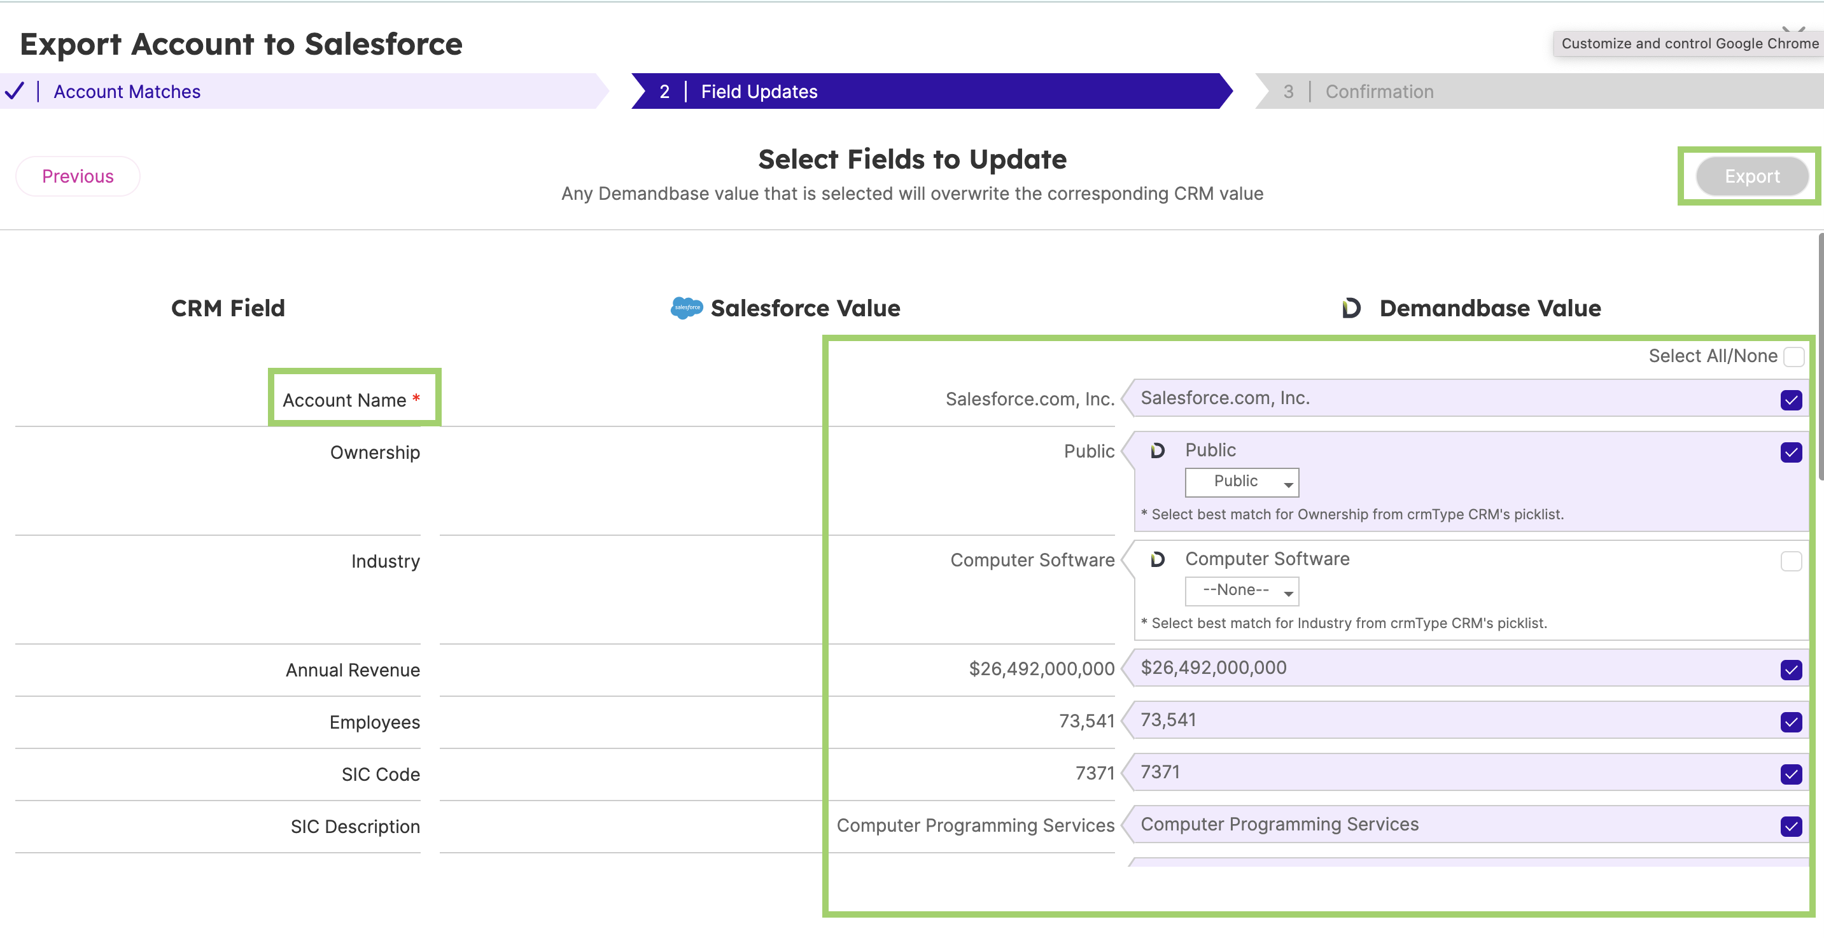The image size is (1824, 938).
Task: Click Salesforce value $26,492,000,000 text
Action: 1042,669
